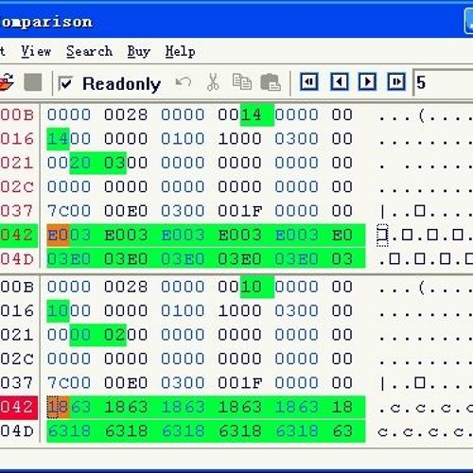
Task: Click offset 04D in bottom pane
Action: click(x=17, y=431)
